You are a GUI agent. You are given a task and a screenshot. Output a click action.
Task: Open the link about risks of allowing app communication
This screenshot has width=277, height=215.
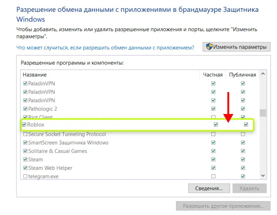105,48
